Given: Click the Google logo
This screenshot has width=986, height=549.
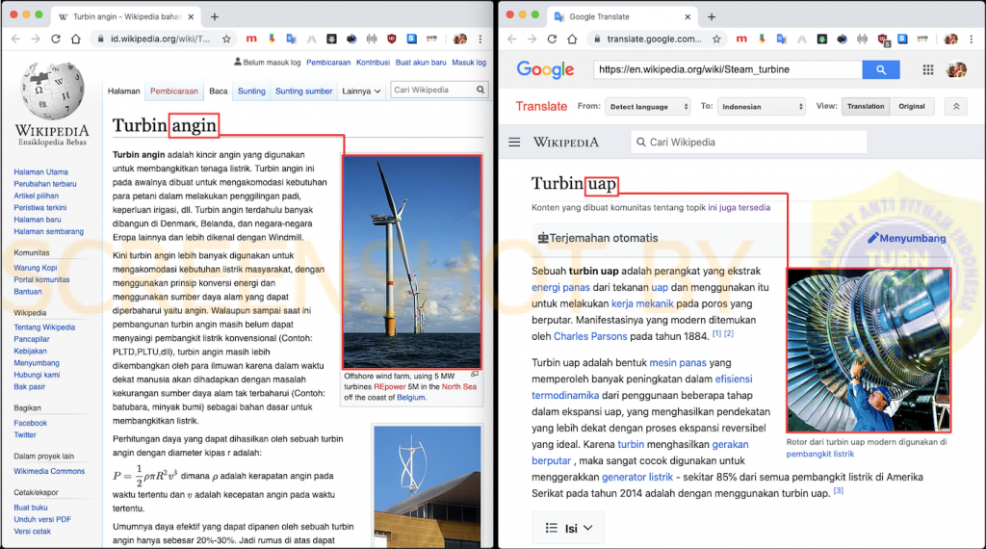Looking at the screenshot, I should click(545, 69).
